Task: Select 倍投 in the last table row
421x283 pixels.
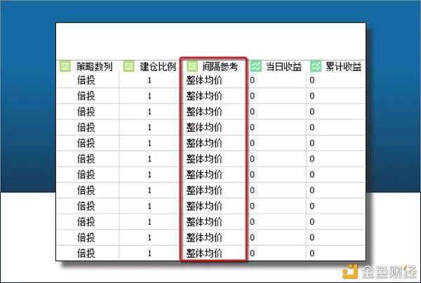Action: point(86,253)
